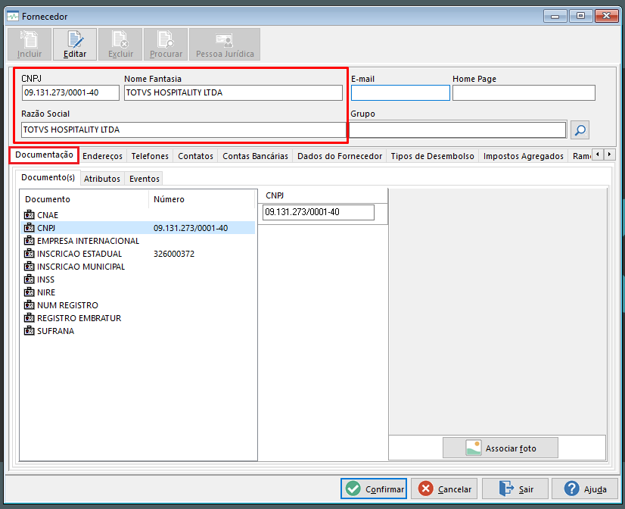Switch to the Contatos tab
Viewport: 625px width, 509px height.
click(195, 156)
